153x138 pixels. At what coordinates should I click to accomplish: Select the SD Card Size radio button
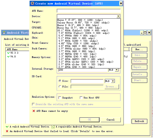(x=60, y=81)
